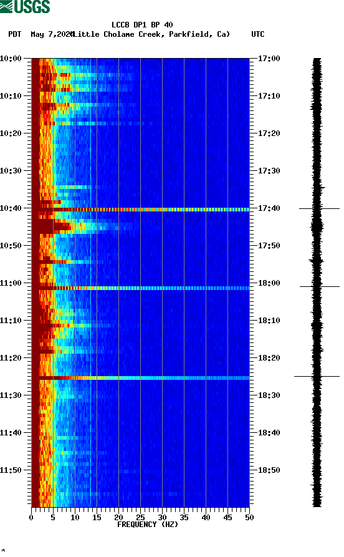Image resolution: width=344 pixels, height=557 pixels.
Task: Click the broadband event band near 10:40
Action: point(141,210)
